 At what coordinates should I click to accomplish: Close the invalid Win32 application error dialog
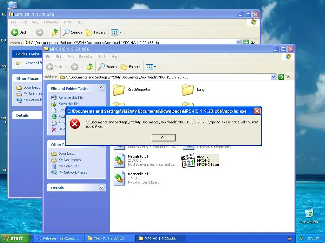pyautogui.click(x=257, y=111)
